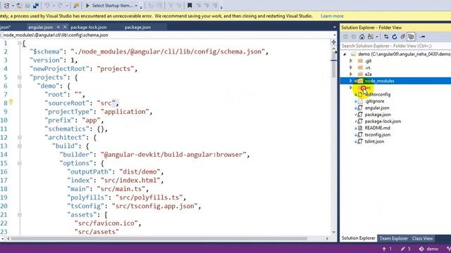Click the Save single-file toolbar icon
The image size is (451, 253).
pyautogui.click(x=27, y=6)
